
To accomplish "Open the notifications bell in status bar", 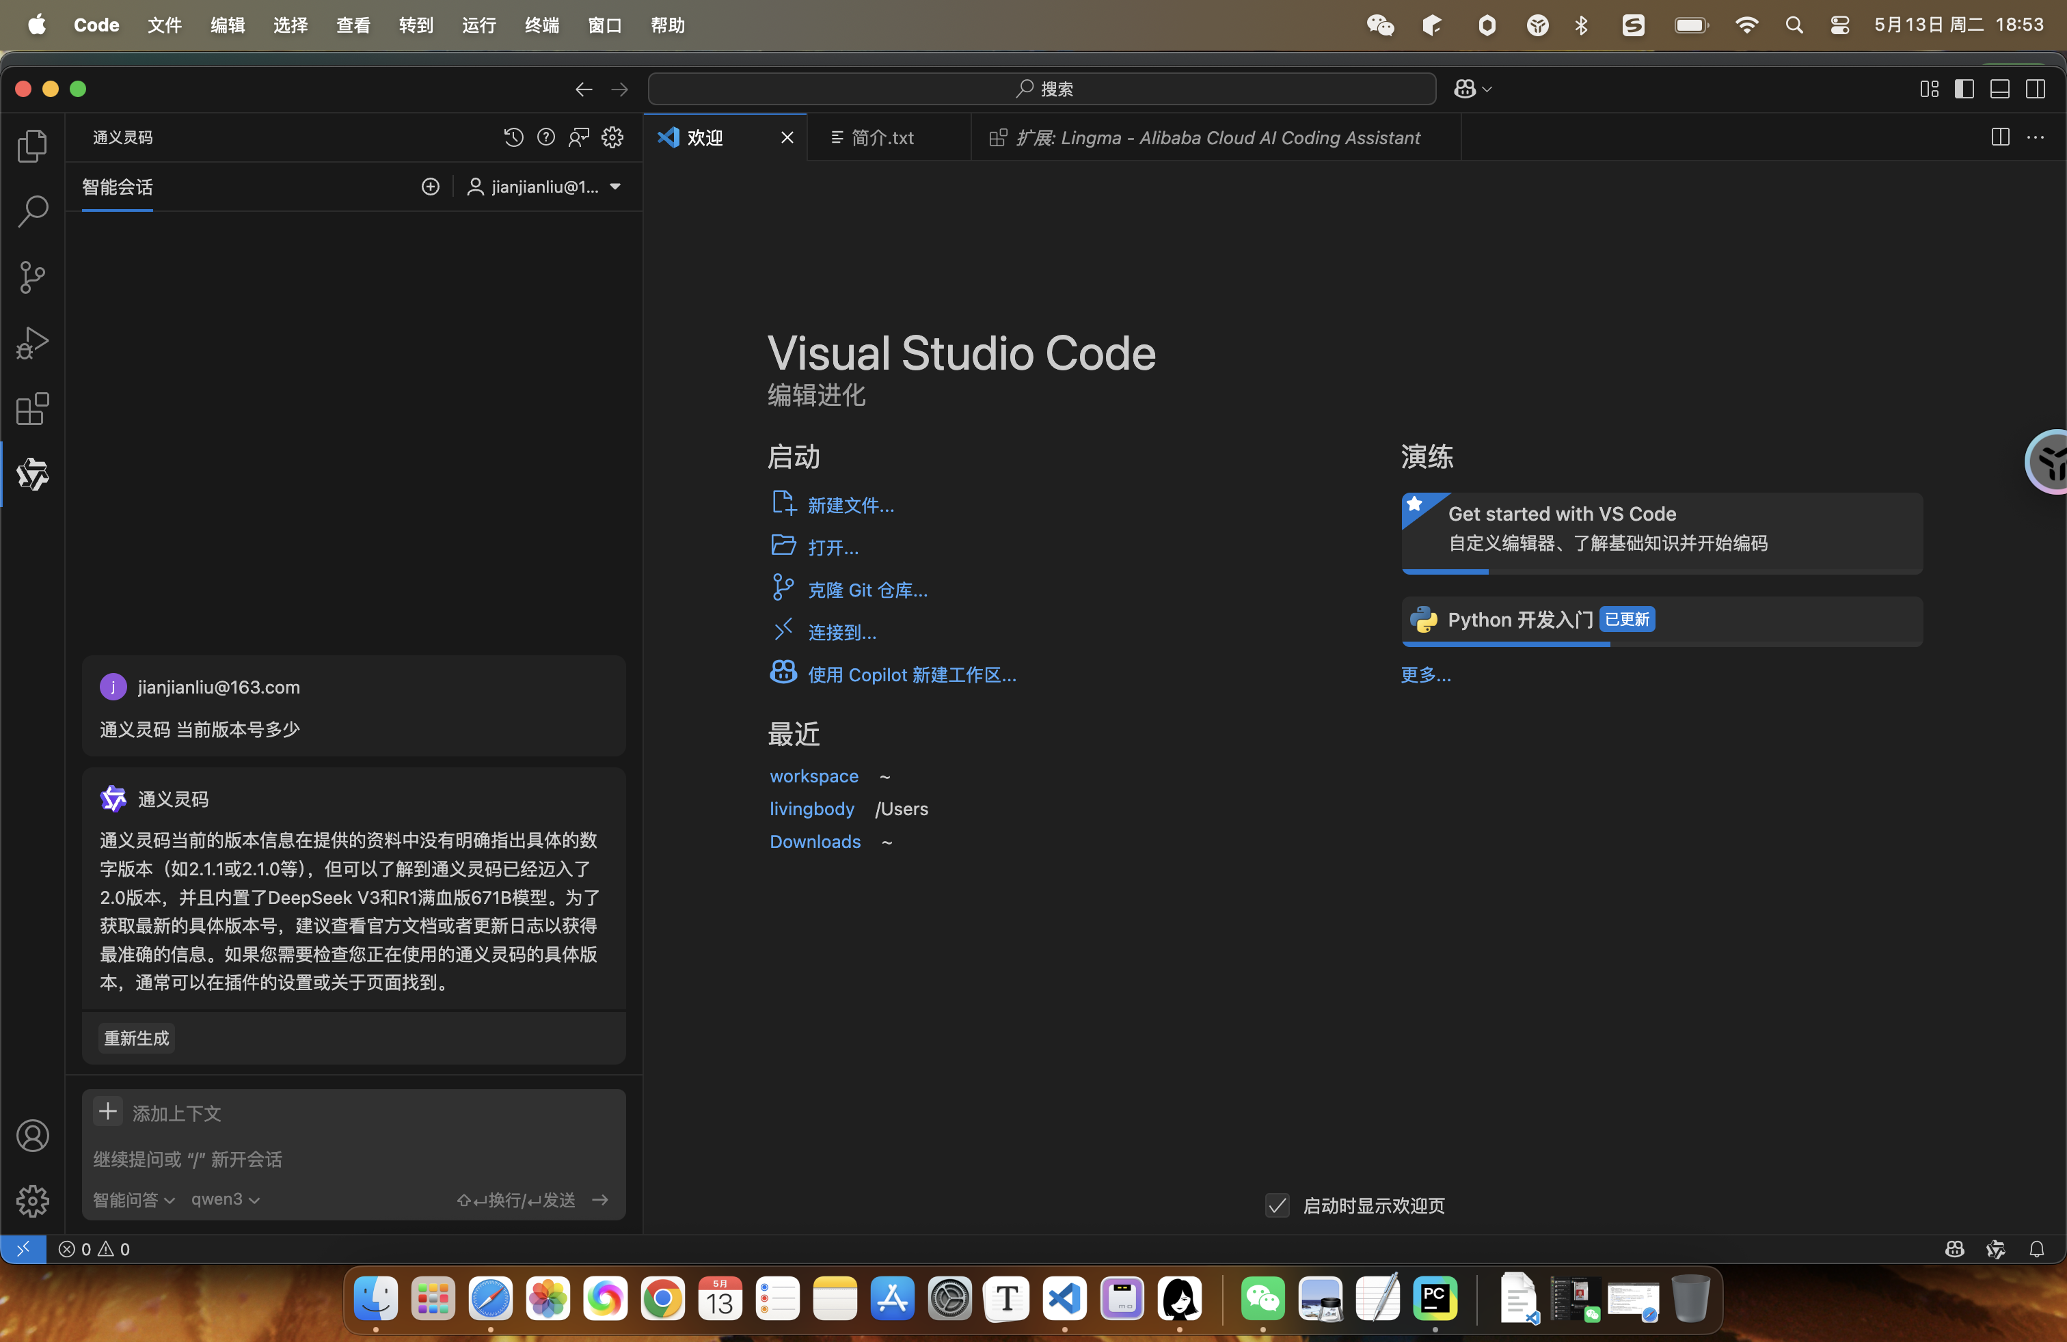I will tap(2036, 1248).
